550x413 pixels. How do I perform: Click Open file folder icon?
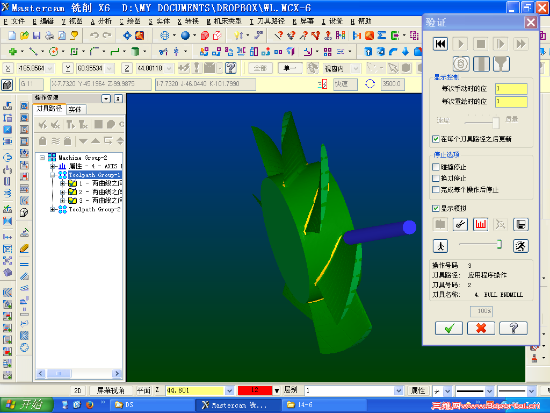pyautogui.click(x=24, y=35)
